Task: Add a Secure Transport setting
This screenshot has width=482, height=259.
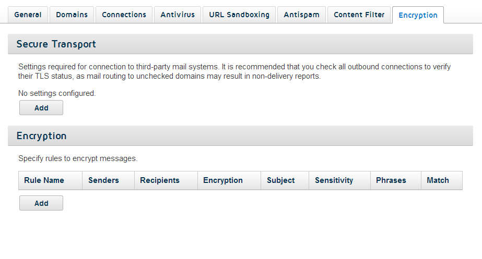Action: tap(41, 108)
